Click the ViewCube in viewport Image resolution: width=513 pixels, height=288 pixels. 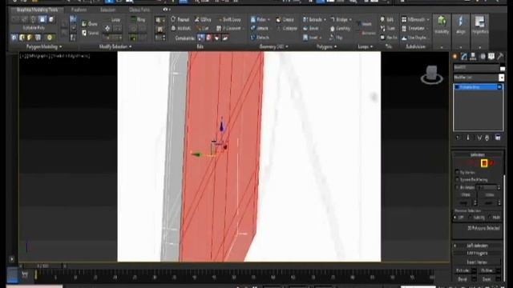click(x=431, y=74)
